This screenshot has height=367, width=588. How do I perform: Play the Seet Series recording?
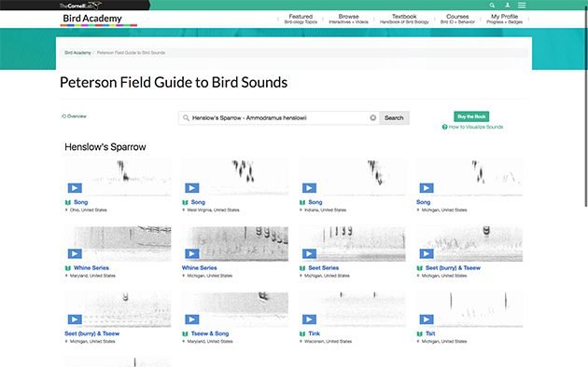pyautogui.click(x=309, y=254)
